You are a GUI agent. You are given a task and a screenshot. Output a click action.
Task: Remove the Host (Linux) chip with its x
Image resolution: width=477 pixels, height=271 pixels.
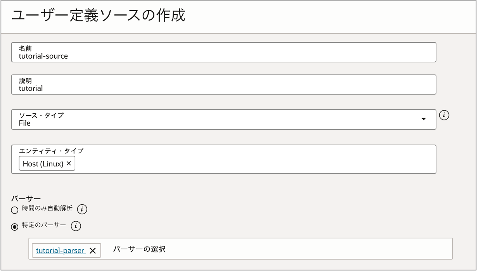pyautogui.click(x=69, y=163)
